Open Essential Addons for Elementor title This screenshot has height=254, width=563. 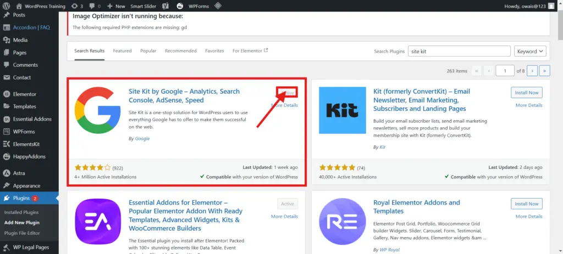[x=186, y=215]
